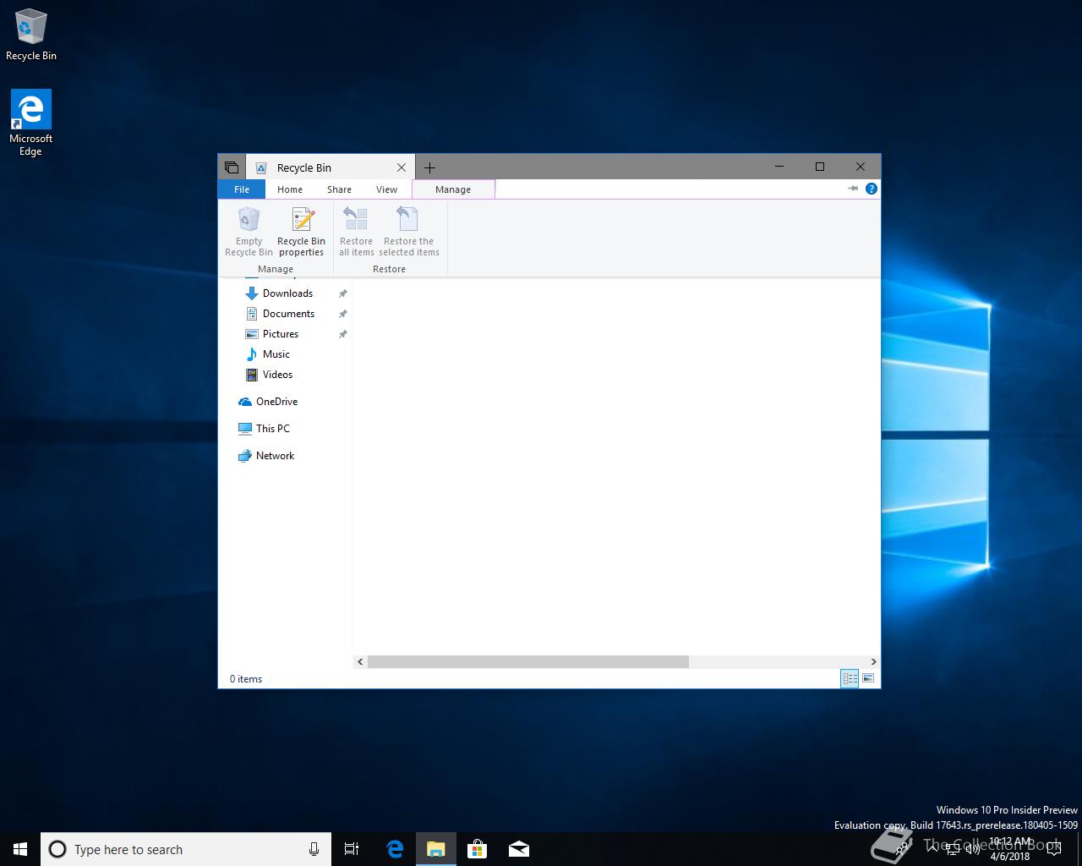This screenshot has width=1082, height=866.
Task: Close the Recycle Bin window
Action: tap(861, 167)
